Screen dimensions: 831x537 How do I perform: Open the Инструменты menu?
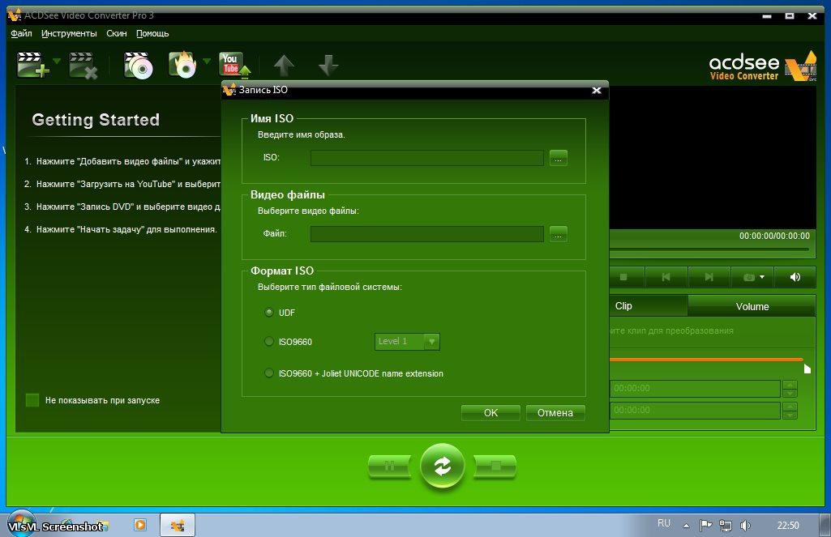tap(69, 33)
